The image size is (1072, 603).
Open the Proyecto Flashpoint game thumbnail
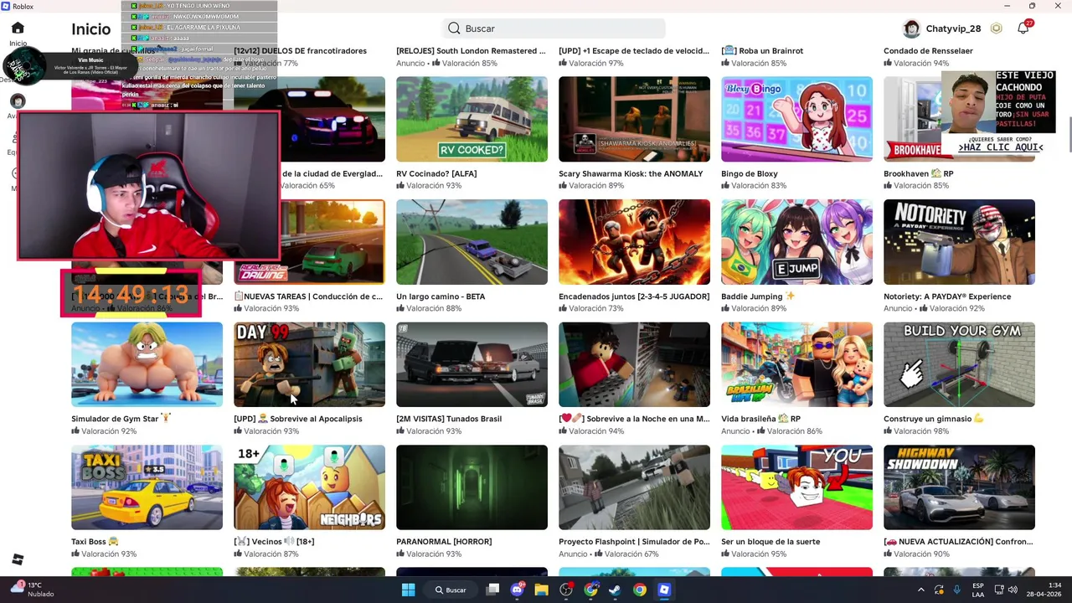pos(634,487)
